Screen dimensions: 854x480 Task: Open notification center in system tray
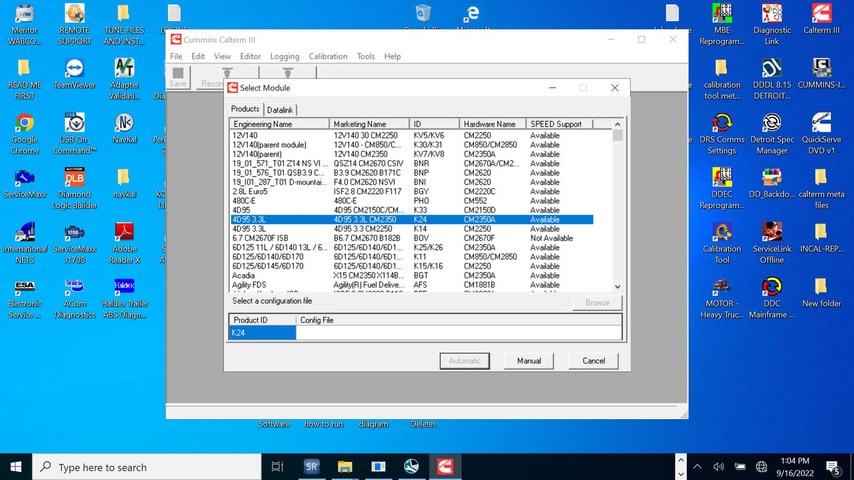coord(833,468)
